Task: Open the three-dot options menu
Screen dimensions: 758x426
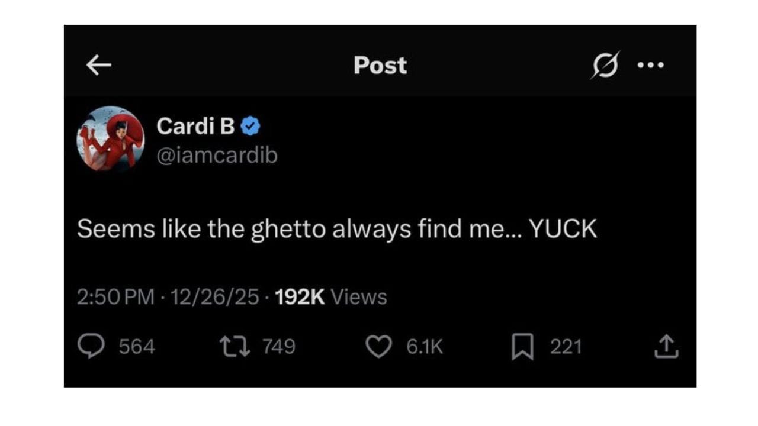Action: [x=650, y=65]
